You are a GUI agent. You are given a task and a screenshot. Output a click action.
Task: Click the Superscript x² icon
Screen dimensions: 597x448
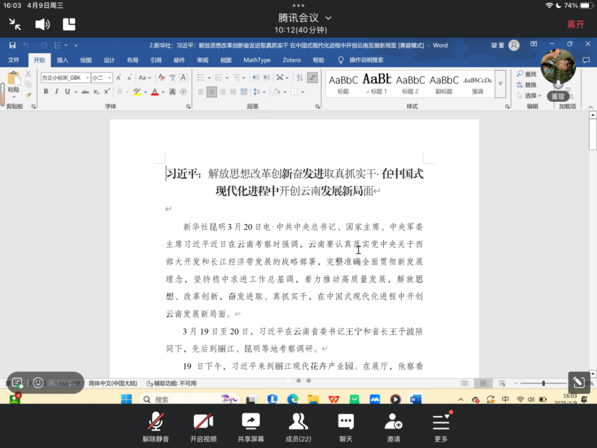[x=107, y=91]
